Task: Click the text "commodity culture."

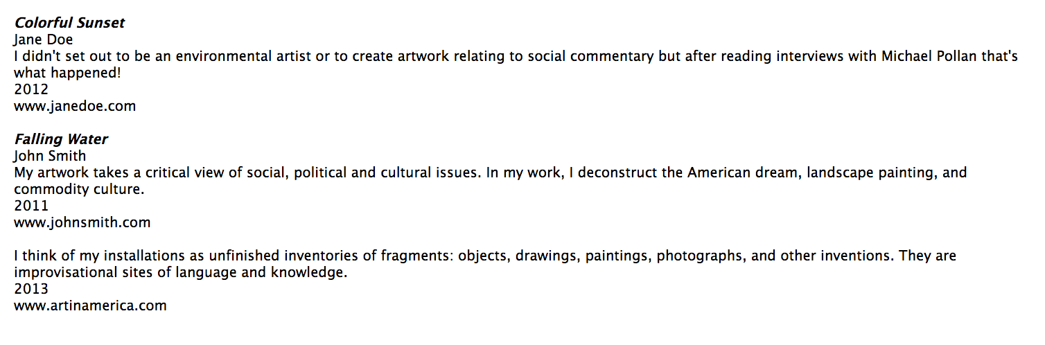Action: [79, 189]
